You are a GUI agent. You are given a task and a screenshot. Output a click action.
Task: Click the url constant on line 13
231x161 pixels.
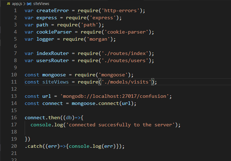(x=46, y=96)
